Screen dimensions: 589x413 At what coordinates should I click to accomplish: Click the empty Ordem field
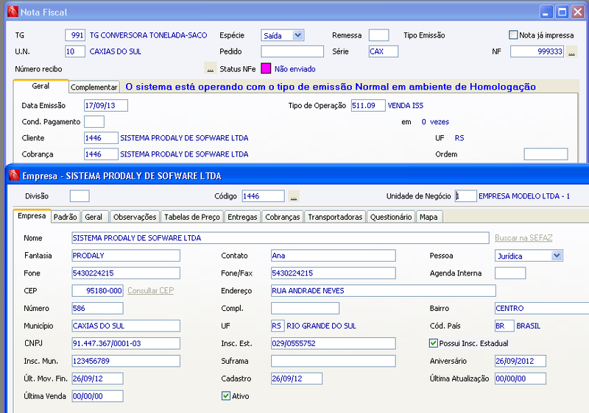click(x=546, y=154)
